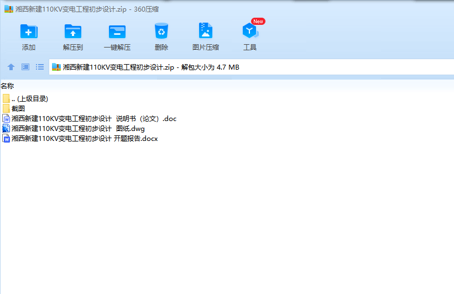Click the red New badge on 工具
Screen dimensions: 454x294
coord(258,22)
